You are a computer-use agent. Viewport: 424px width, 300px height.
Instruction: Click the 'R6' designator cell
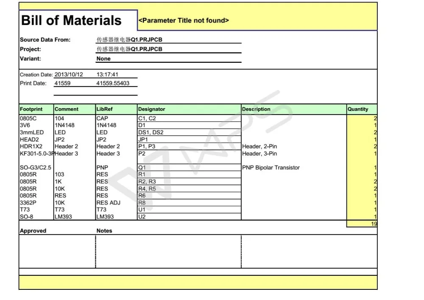point(189,196)
